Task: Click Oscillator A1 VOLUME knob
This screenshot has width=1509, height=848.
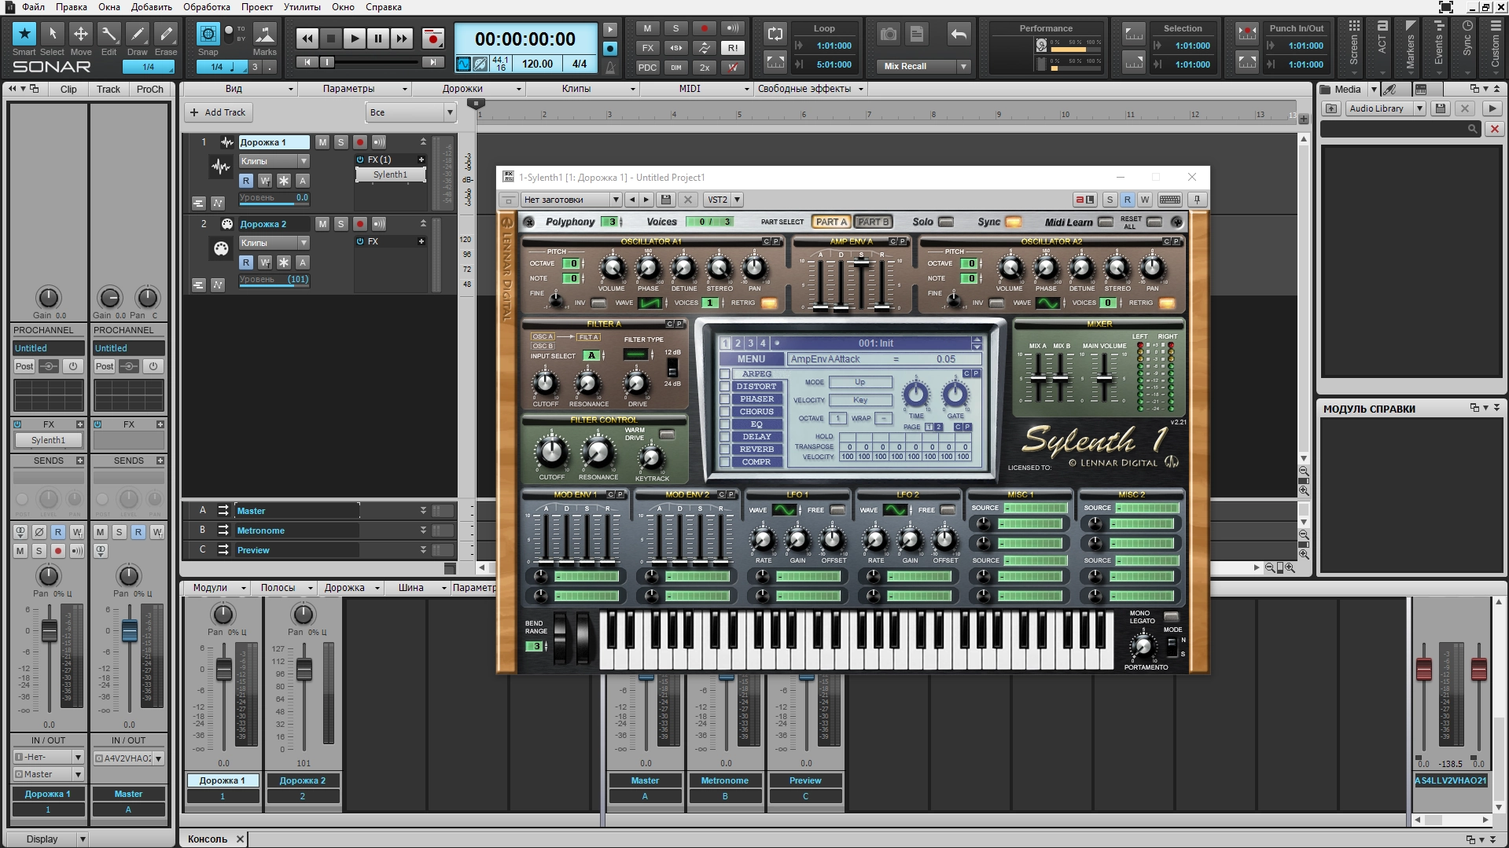Action: pos(612,269)
